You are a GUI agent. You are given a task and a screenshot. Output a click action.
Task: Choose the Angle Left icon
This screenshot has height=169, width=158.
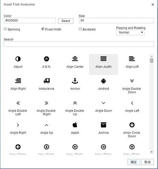click(x=132, y=103)
